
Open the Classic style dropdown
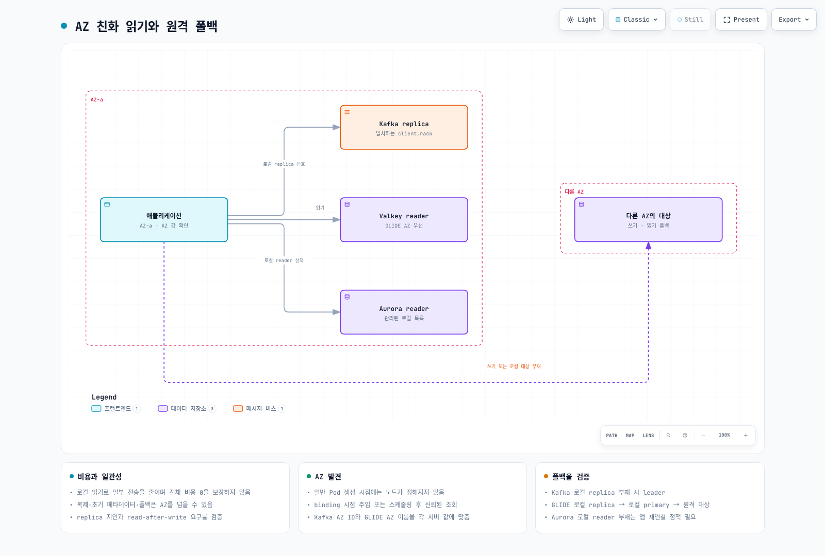click(637, 20)
